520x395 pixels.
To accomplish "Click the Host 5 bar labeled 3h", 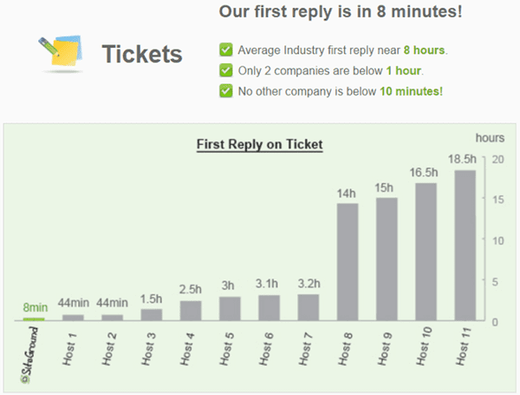I will point(230,309).
